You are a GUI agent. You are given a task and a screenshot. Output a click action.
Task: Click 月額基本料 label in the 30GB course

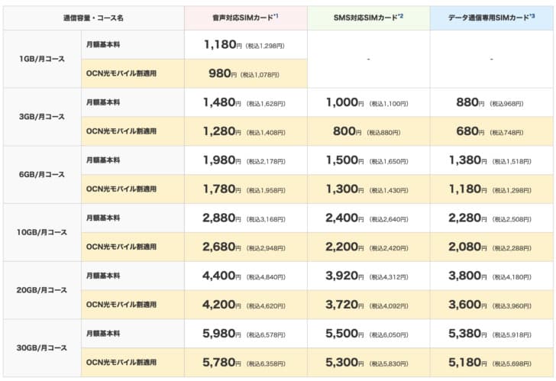pyautogui.click(x=103, y=334)
